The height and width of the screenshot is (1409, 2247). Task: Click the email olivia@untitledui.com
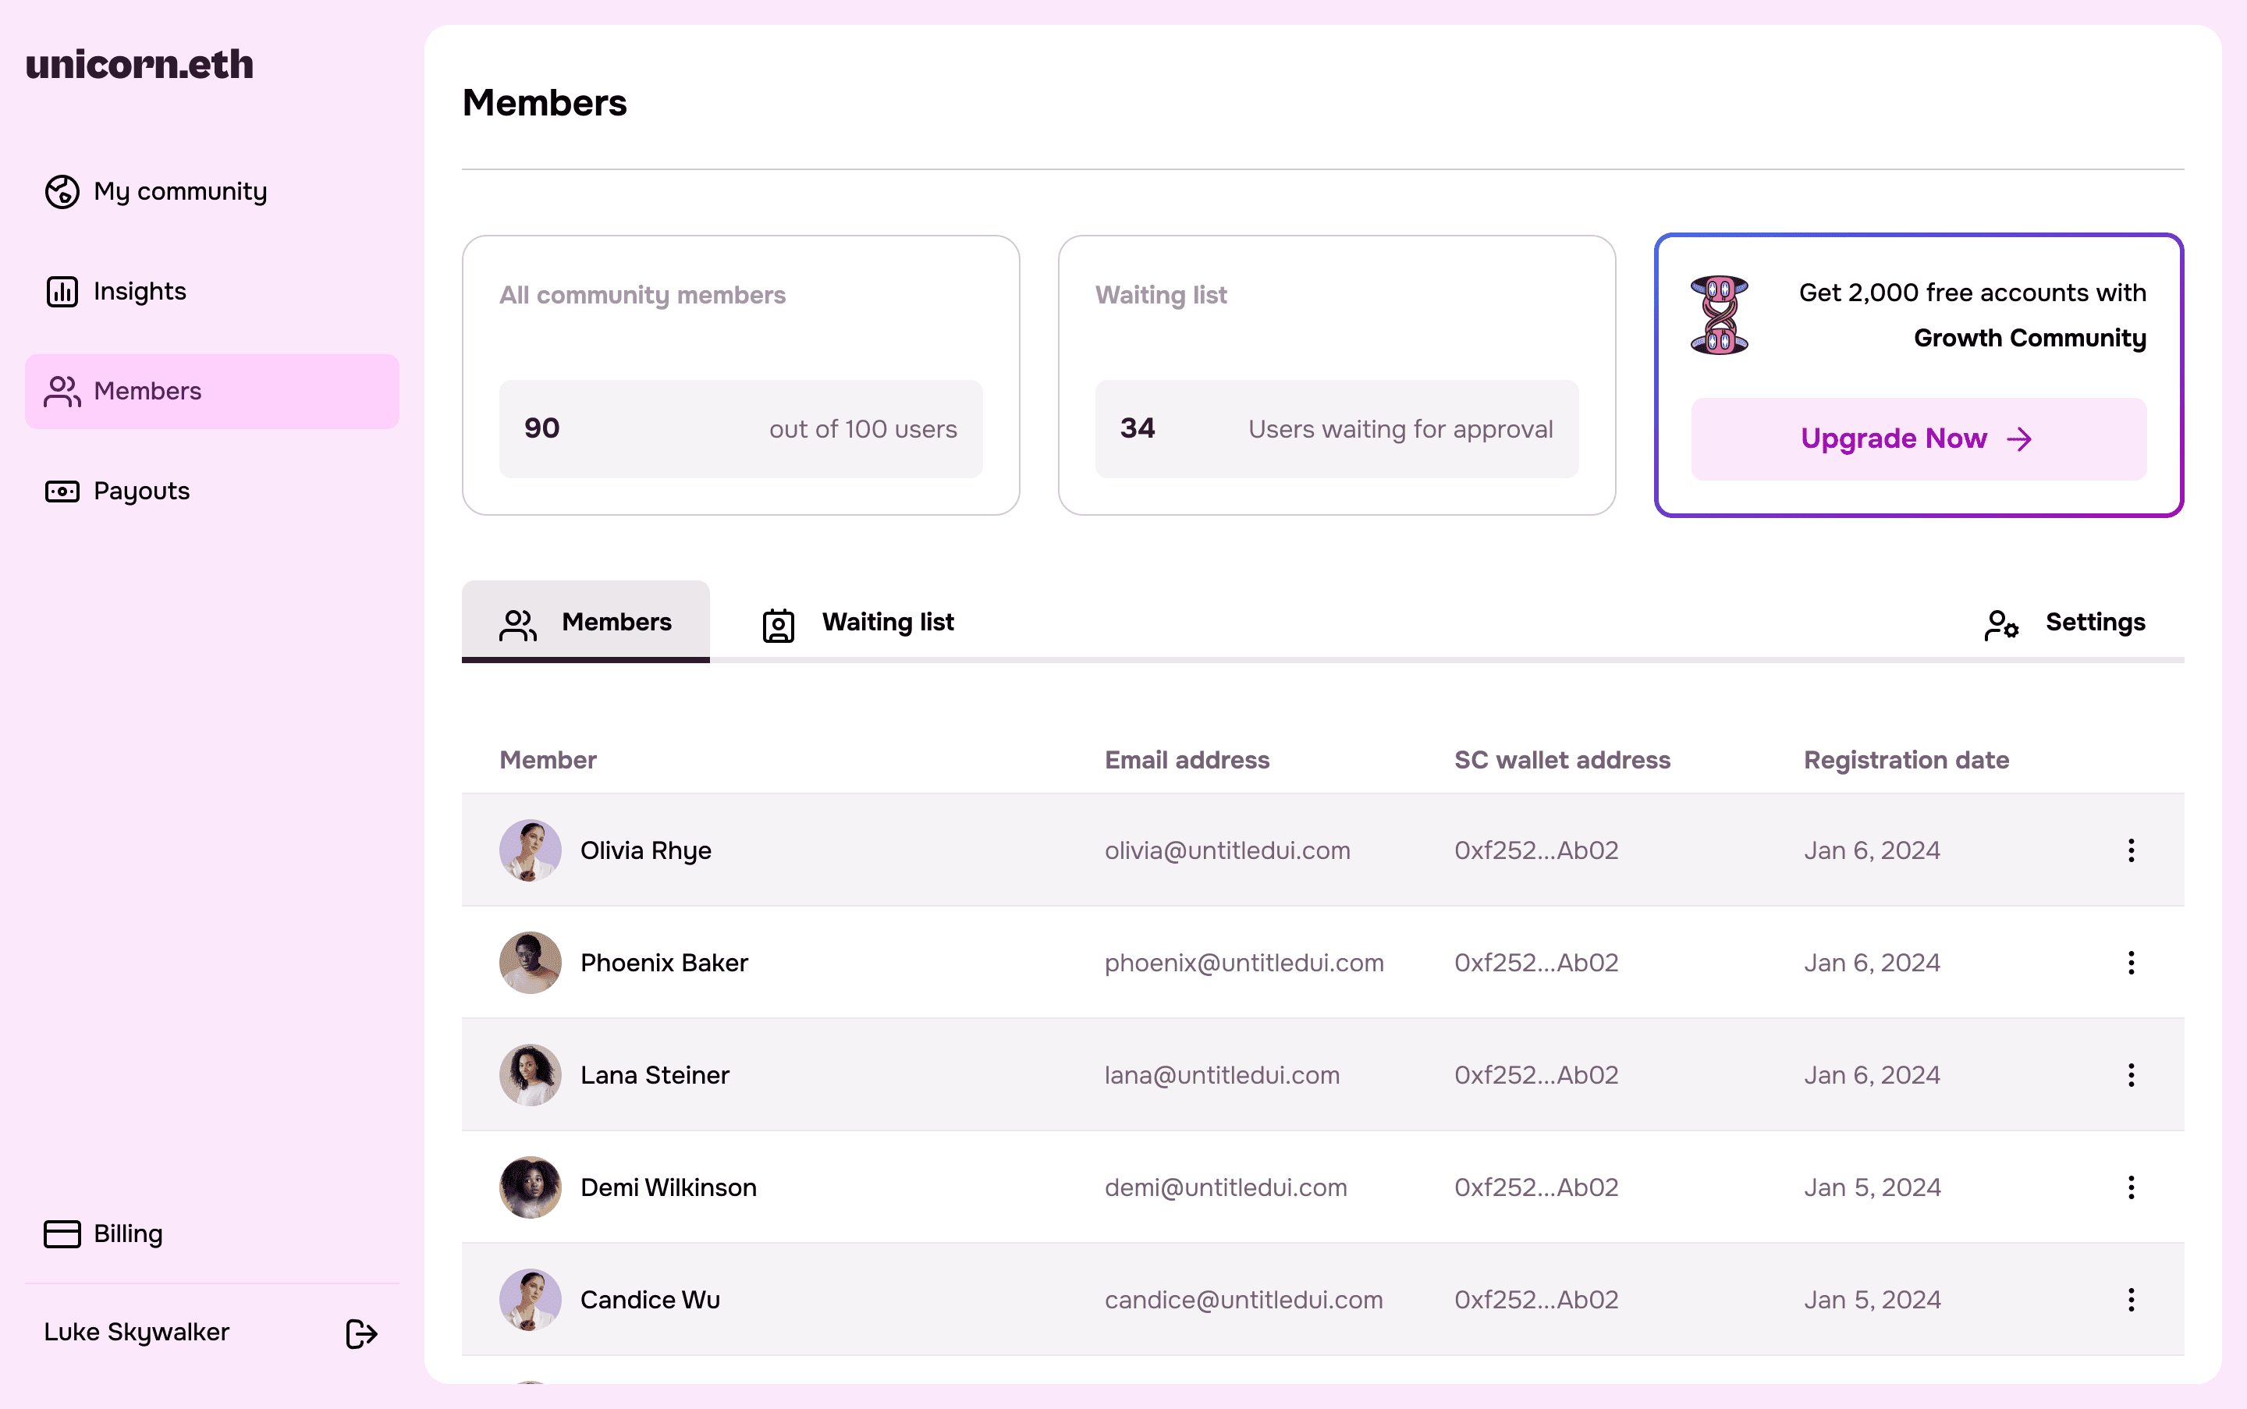click(x=1227, y=850)
